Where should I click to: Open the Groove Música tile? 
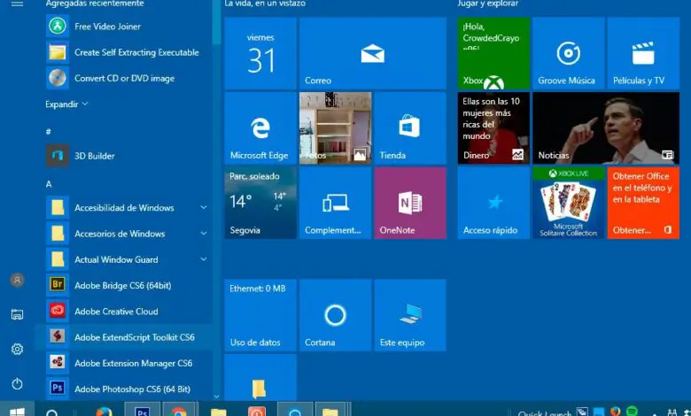pos(569,53)
